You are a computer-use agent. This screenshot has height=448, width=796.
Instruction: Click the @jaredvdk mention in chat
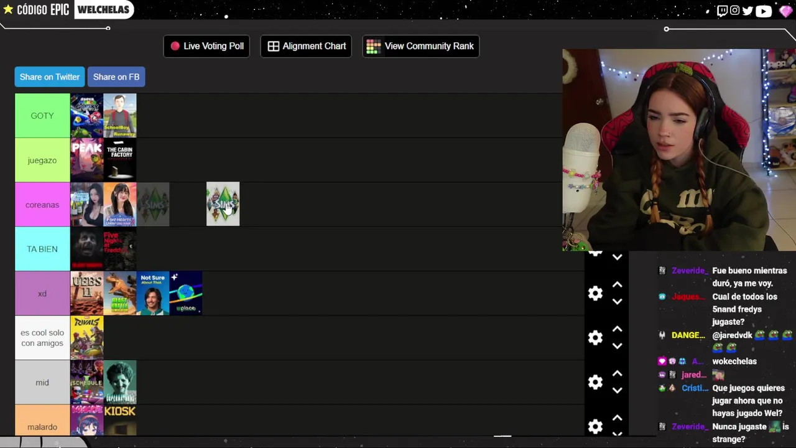point(733,335)
